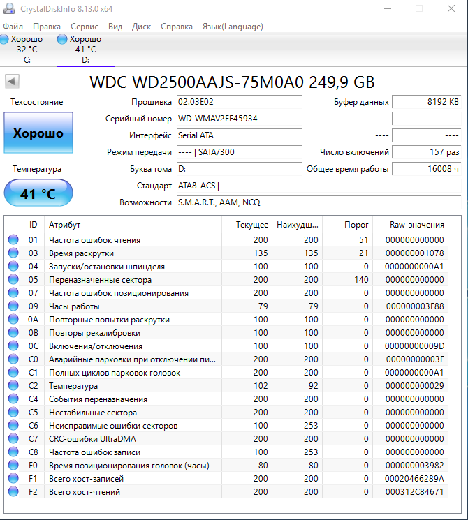Close the CrystalDiskInfo window
468x520 pixels.
tap(451, 8)
